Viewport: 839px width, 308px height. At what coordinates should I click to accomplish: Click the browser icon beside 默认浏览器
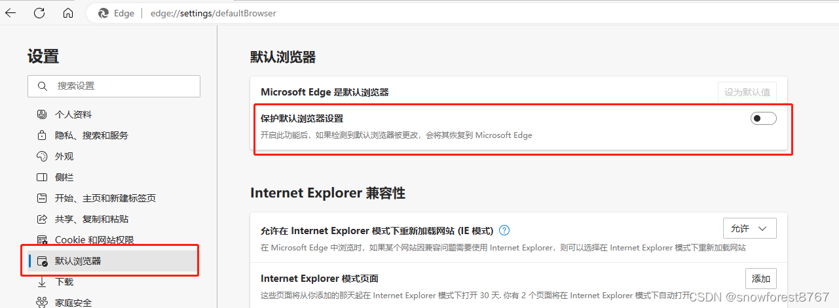[42, 261]
